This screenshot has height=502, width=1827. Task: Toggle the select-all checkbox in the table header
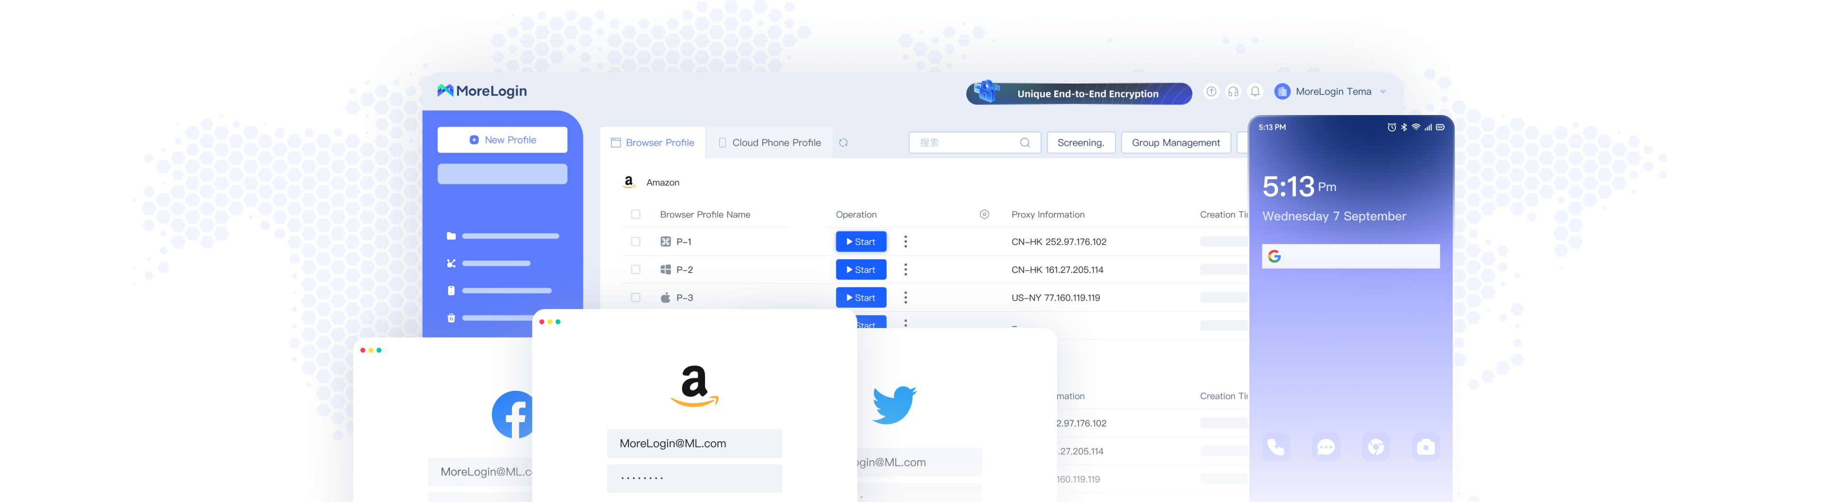[636, 214]
